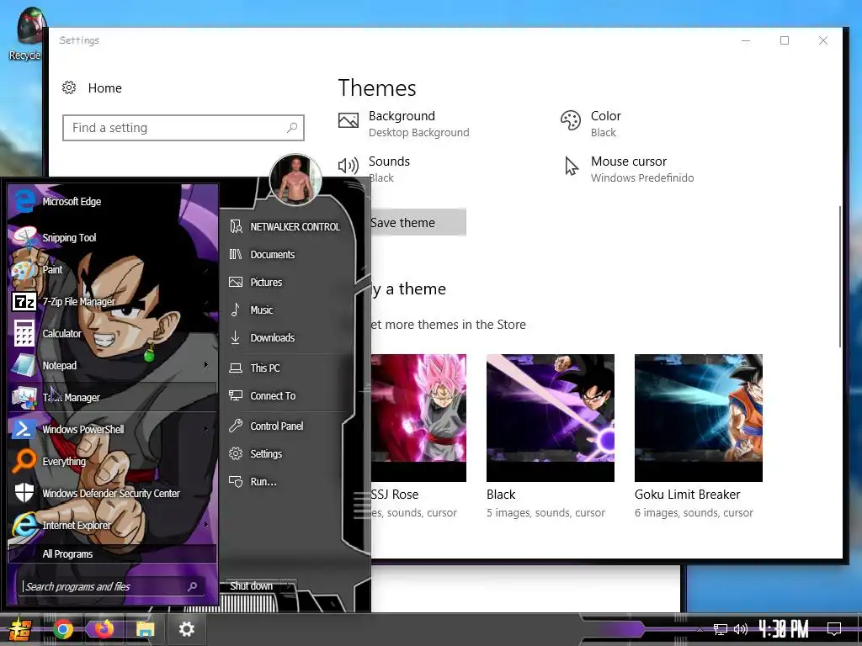The width and height of the screenshot is (862, 646).
Task: Click the Search programs and files box
Action: [x=112, y=586]
